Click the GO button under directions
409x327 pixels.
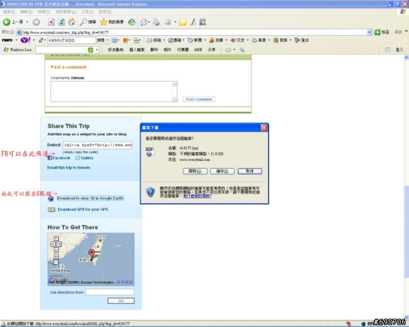(x=121, y=301)
